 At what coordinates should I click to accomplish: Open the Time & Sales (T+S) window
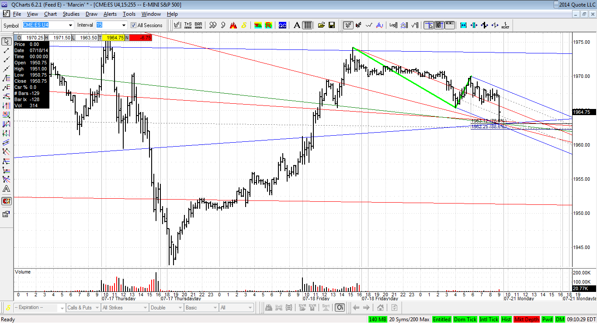[x=188, y=25]
